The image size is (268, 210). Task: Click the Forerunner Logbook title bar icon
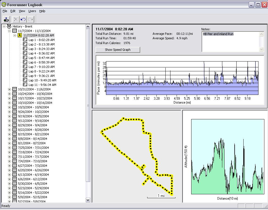click(4, 5)
